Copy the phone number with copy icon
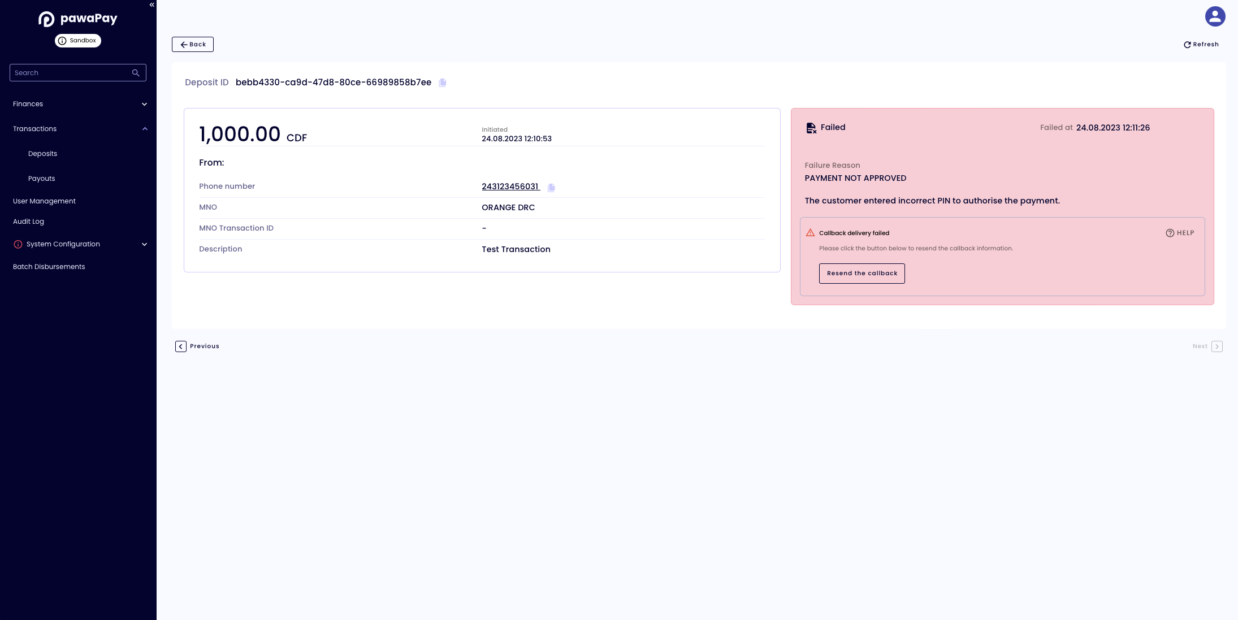The height and width of the screenshot is (620, 1238). pyautogui.click(x=551, y=188)
